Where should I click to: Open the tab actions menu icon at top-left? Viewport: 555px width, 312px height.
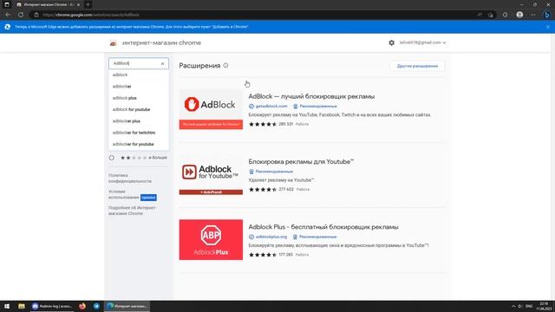pyautogui.click(x=7, y=4)
